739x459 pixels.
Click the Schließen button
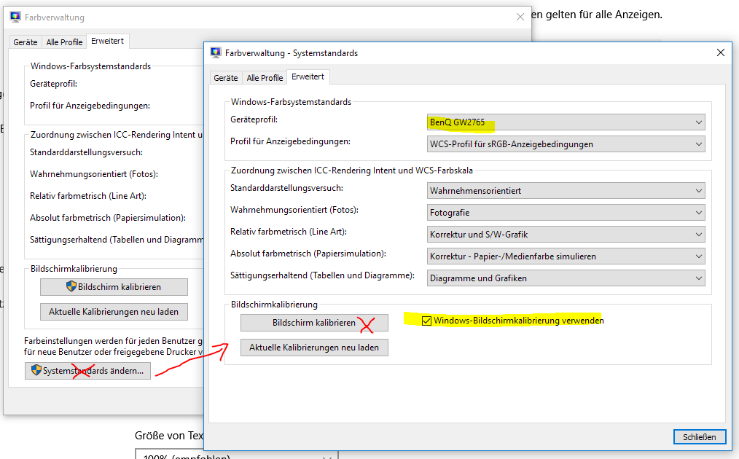coord(699,437)
